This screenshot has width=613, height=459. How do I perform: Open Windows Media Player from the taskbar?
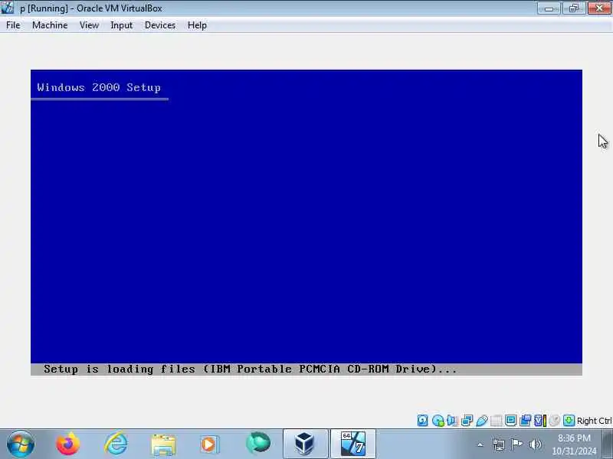click(x=210, y=444)
